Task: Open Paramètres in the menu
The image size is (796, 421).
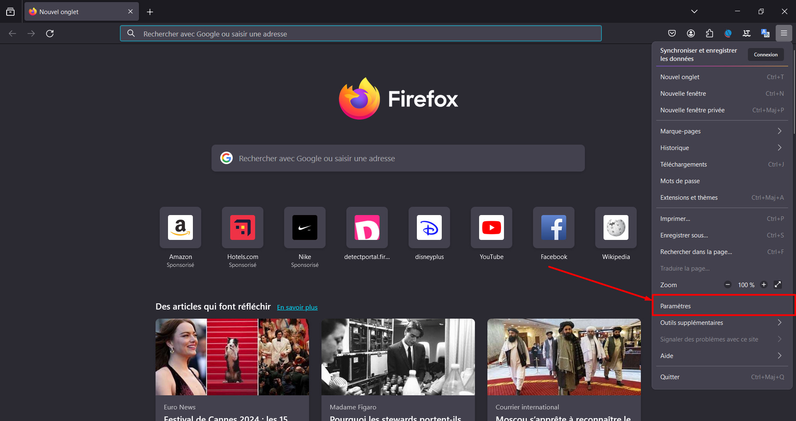Action: tap(722, 306)
